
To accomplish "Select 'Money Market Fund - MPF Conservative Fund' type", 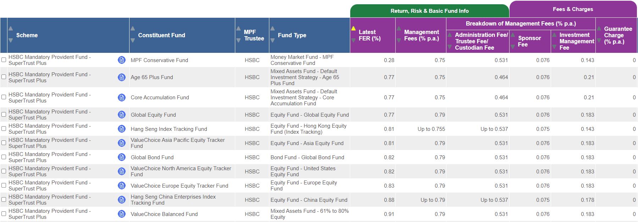I will click(x=302, y=60).
